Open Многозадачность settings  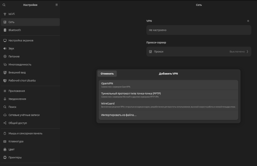click(30, 64)
